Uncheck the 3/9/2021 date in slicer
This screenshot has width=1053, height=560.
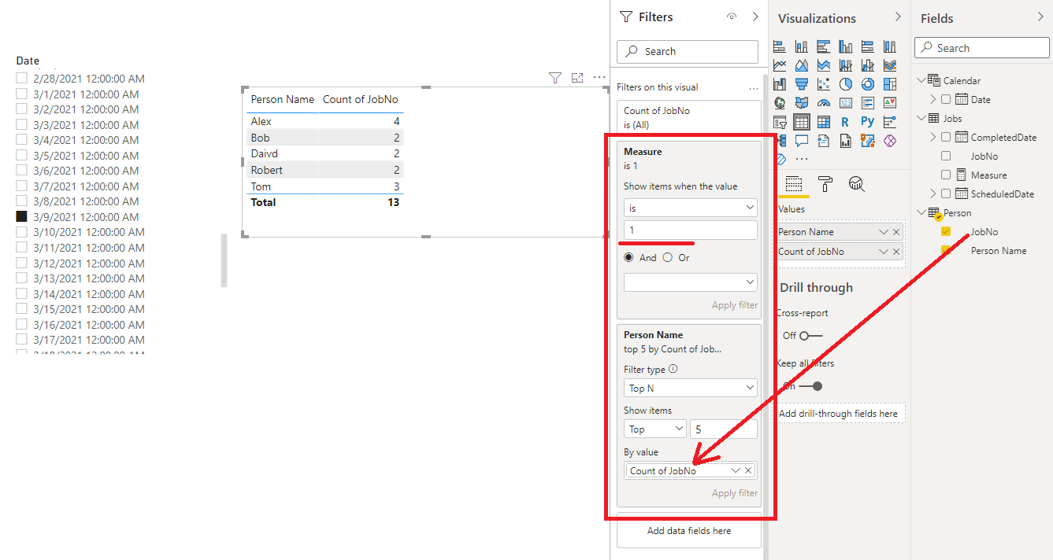click(22, 216)
